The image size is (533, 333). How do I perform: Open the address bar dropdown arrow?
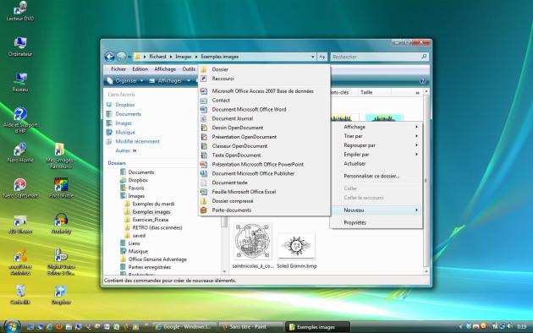point(313,57)
